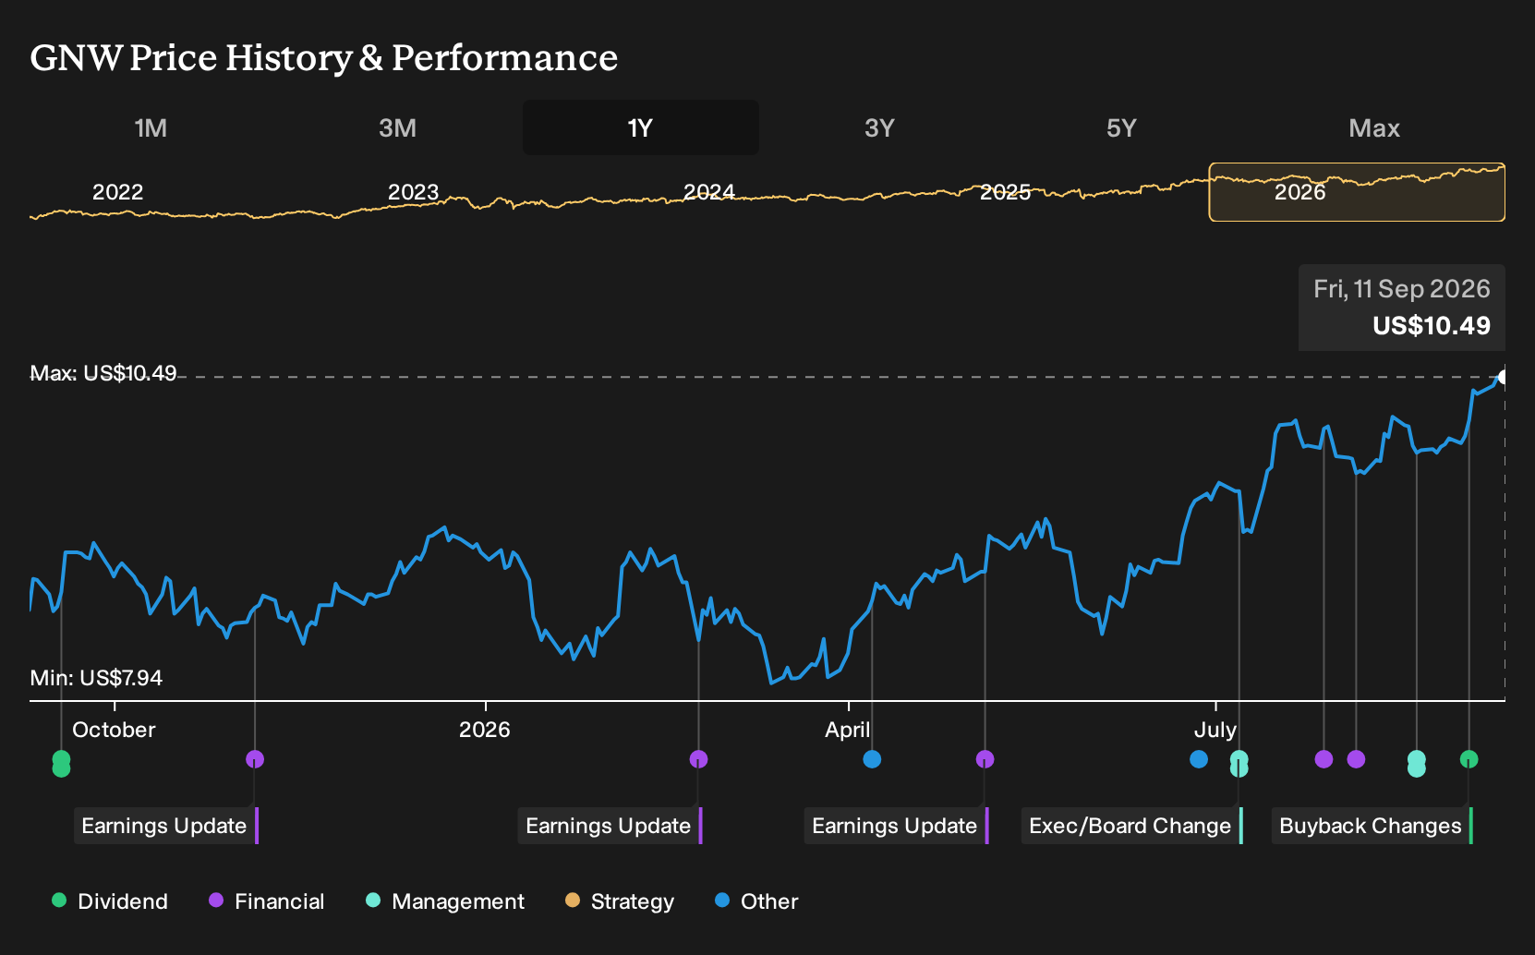Click the green dividend marker below October

point(61,763)
